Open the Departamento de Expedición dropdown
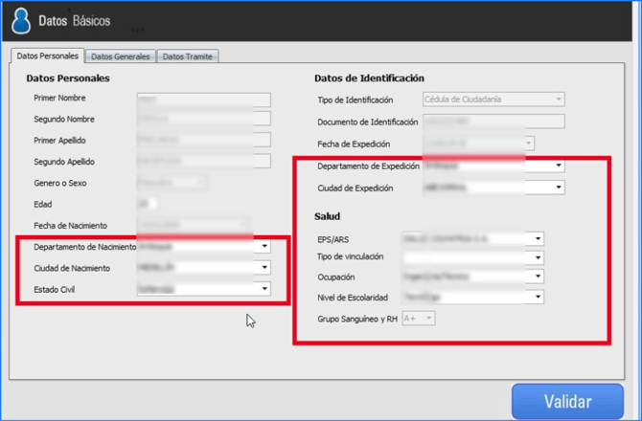Image resolution: width=642 pixels, height=421 pixels. [x=559, y=166]
